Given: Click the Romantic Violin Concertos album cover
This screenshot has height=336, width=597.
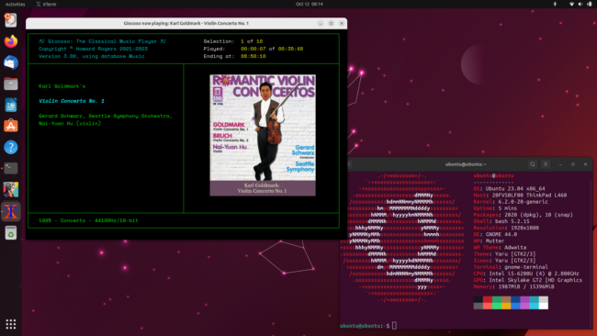Looking at the screenshot, I should [x=263, y=128].
